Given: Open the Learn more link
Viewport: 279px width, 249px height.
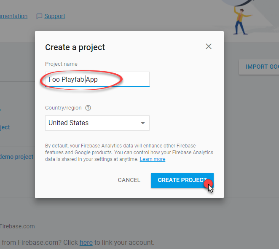Looking at the screenshot, I should 153,159.
